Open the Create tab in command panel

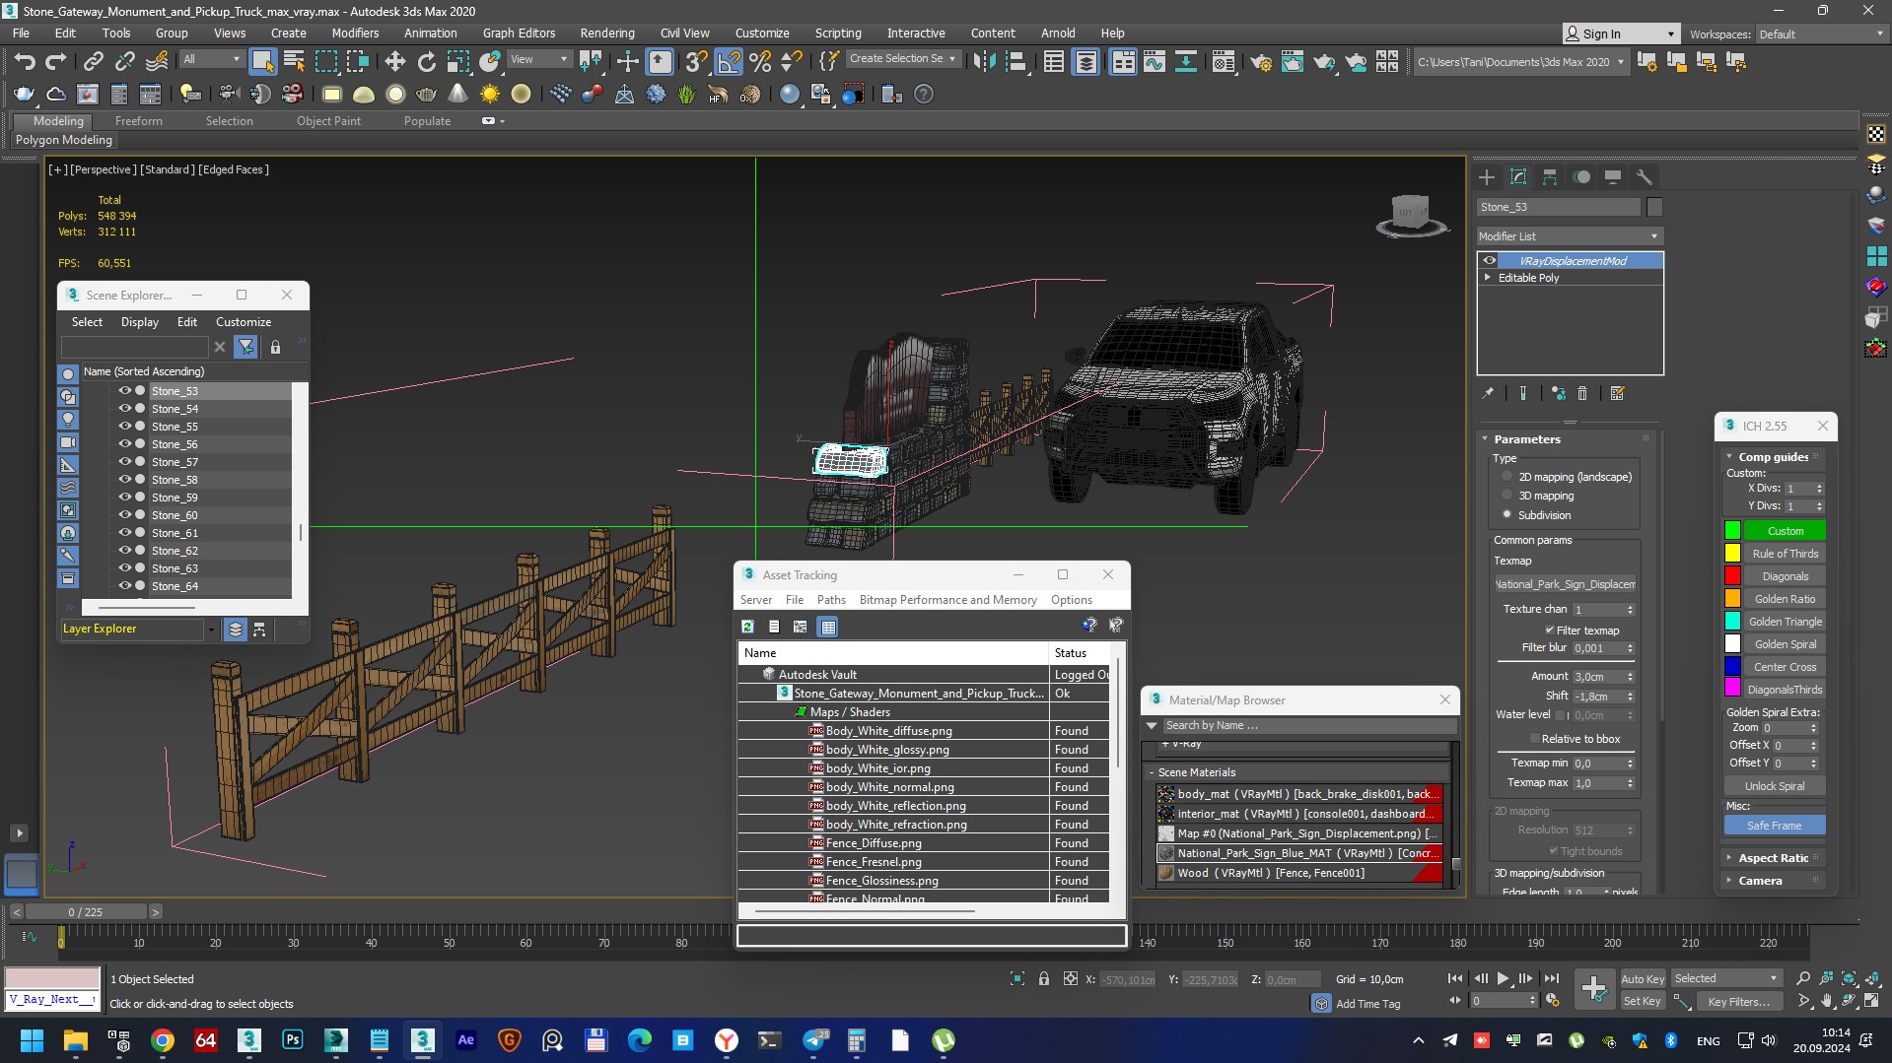point(1487,177)
